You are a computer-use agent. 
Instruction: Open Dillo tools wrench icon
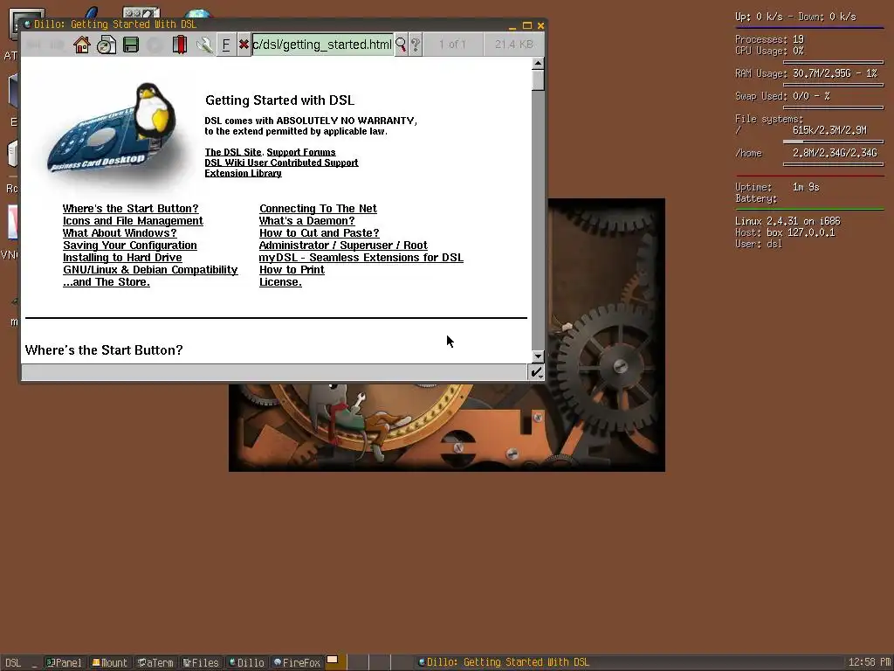204,45
